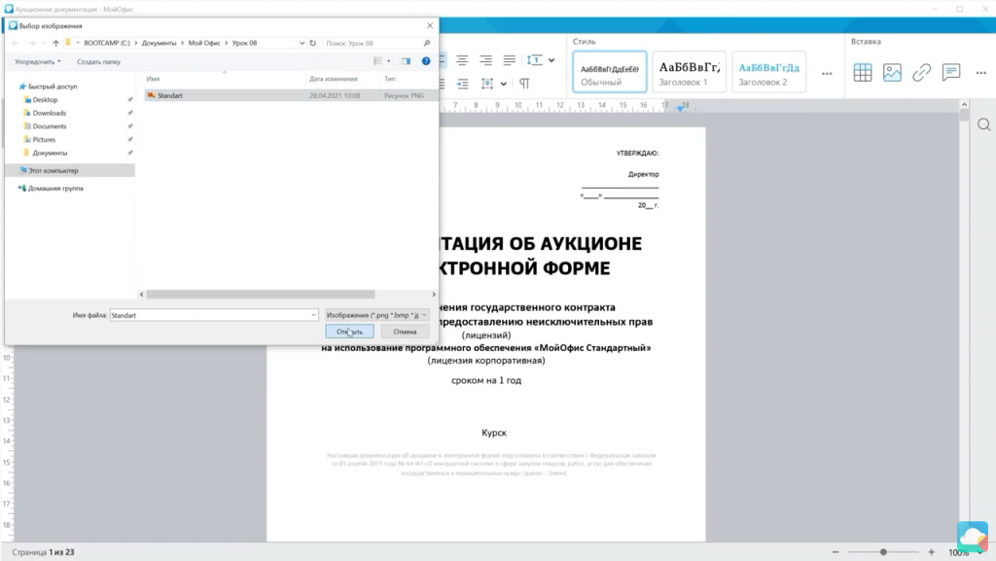Apply Заголовок 2 style
996x561 pixels.
coord(768,72)
